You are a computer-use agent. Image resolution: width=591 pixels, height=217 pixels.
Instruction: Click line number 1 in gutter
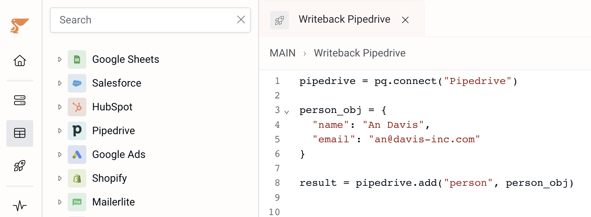pyautogui.click(x=277, y=81)
